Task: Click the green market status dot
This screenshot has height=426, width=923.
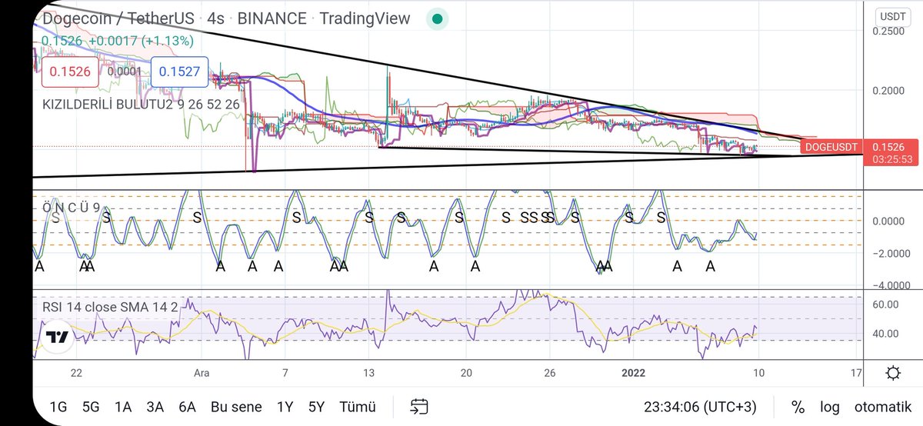Action: [437, 18]
